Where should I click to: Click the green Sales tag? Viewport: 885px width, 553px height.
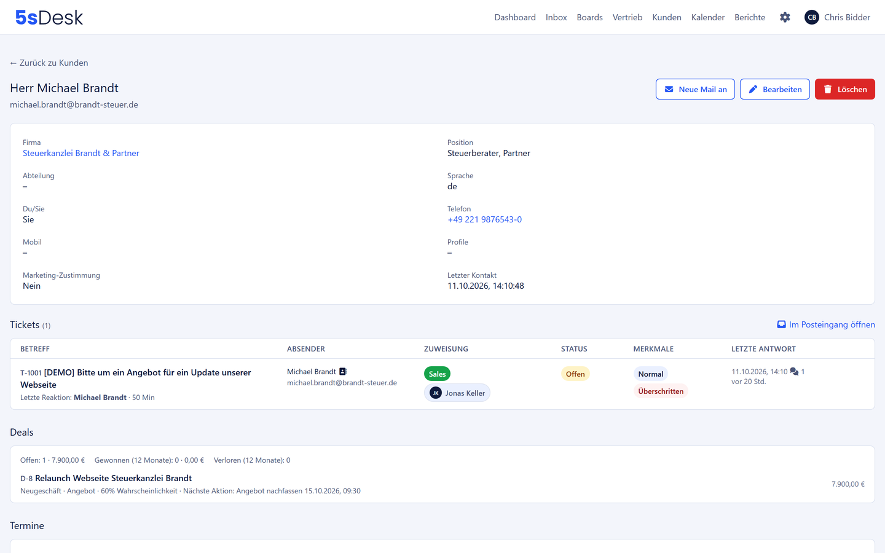point(437,374)
